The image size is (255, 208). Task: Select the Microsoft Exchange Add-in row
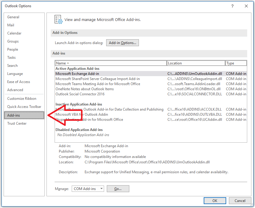[151, 74]
